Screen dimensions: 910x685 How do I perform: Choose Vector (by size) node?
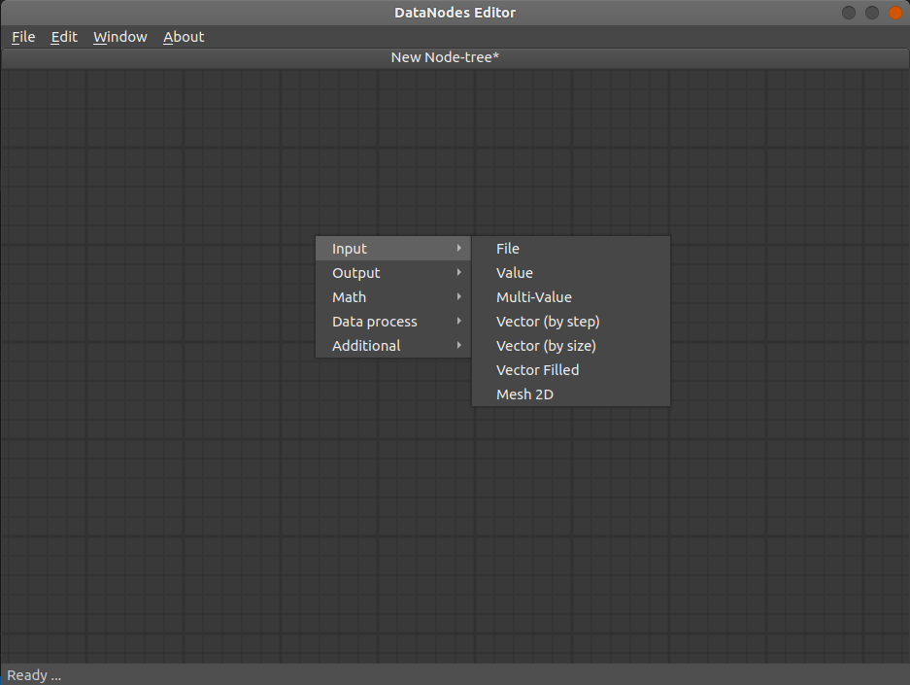click(571, 346)
